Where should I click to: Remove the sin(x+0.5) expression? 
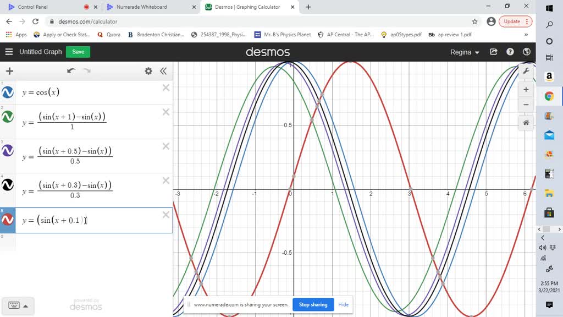coord(165,146)
